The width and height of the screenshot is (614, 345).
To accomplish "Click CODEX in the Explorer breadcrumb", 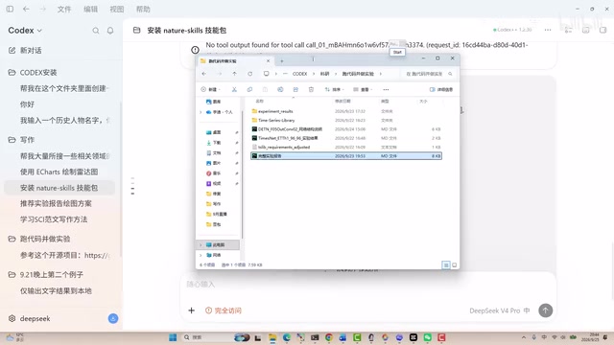I will 300,74.
